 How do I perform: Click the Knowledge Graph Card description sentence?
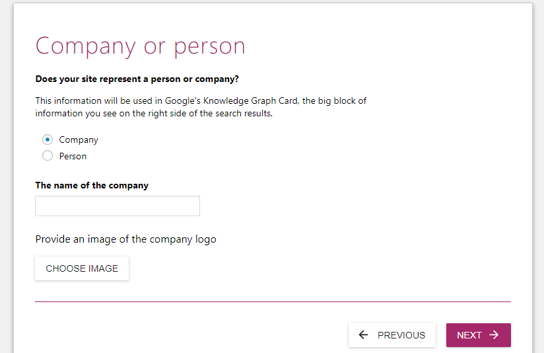point(201,107)
